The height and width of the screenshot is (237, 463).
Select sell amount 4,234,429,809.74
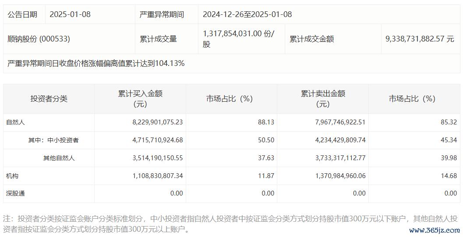(x=340, y=140)
